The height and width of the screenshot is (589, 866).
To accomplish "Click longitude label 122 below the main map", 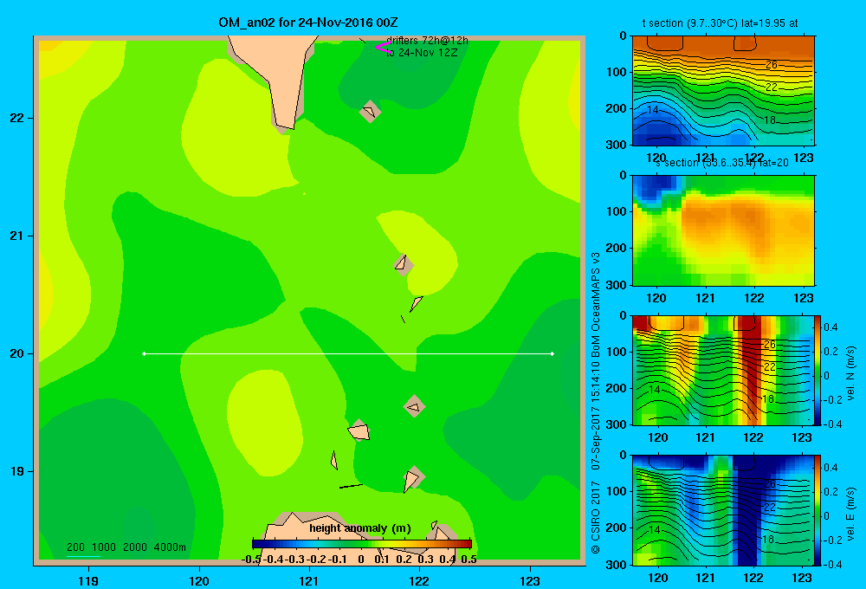I will pos(420,580).
